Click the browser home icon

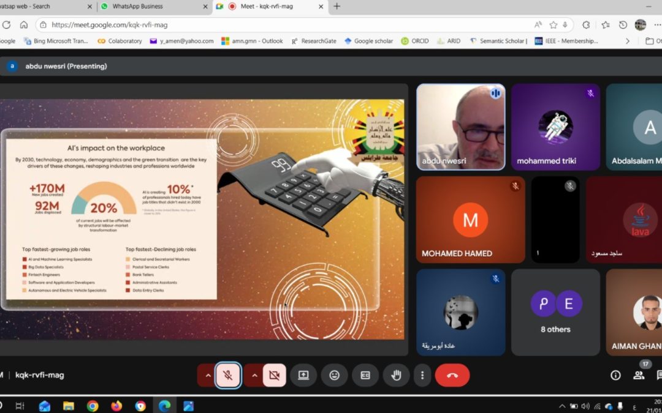point(24,25)
